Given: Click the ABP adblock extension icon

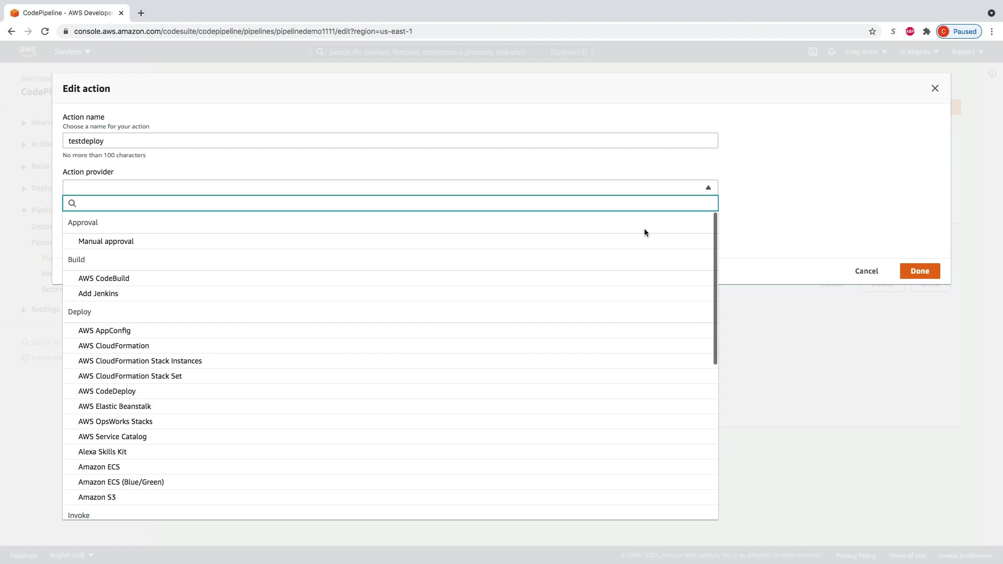Looking at the screenshot, I should [x=909, y=31].
